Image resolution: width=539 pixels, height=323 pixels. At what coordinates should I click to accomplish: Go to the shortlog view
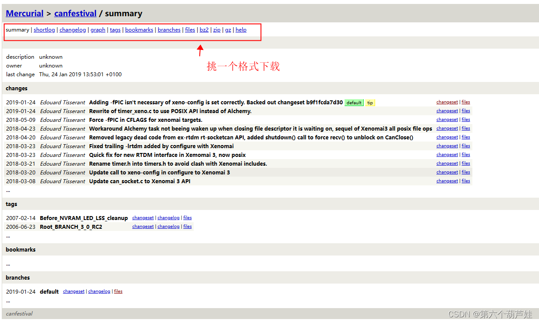click(44, 30)
